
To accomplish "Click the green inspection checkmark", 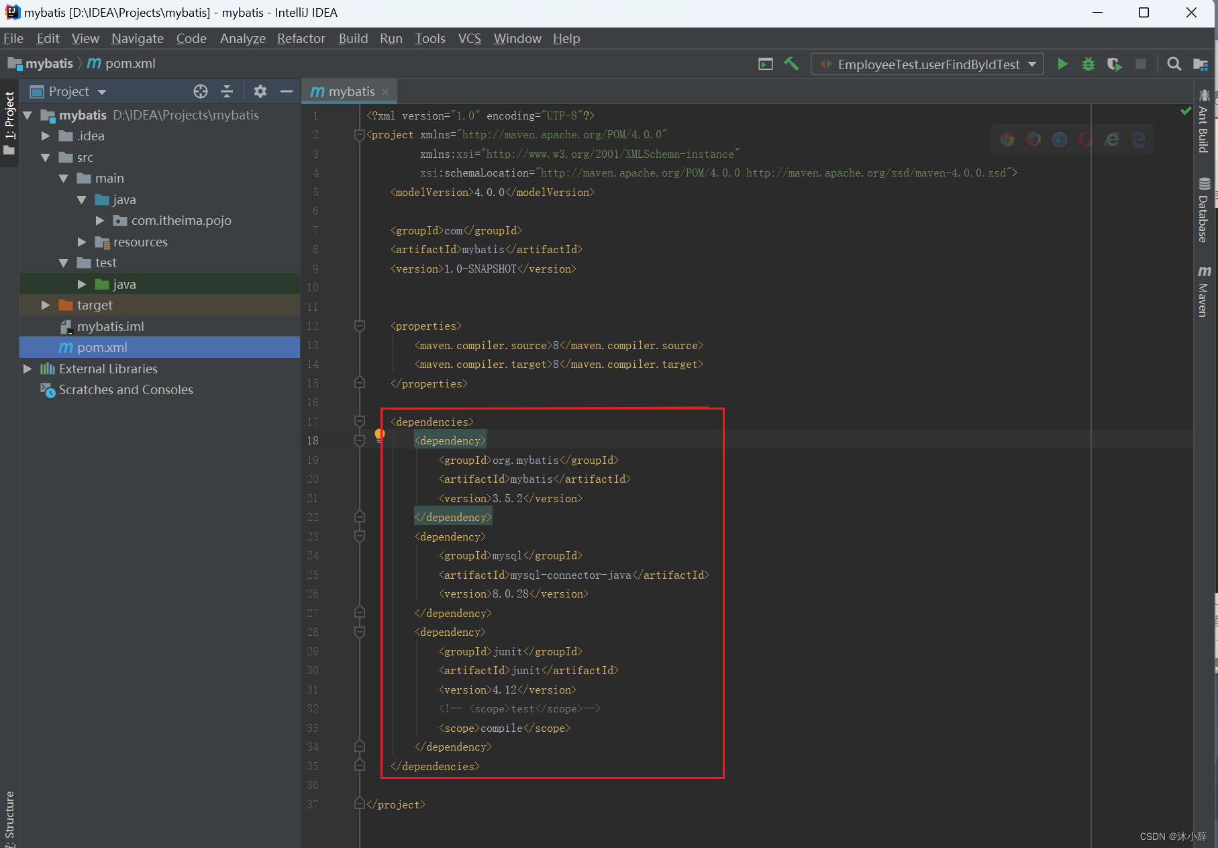I will point(1186,111).
